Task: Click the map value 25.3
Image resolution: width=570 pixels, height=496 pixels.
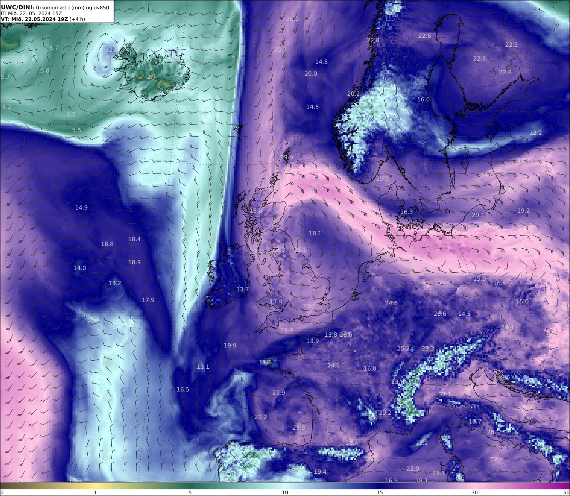Action: (x=428, y=348)
